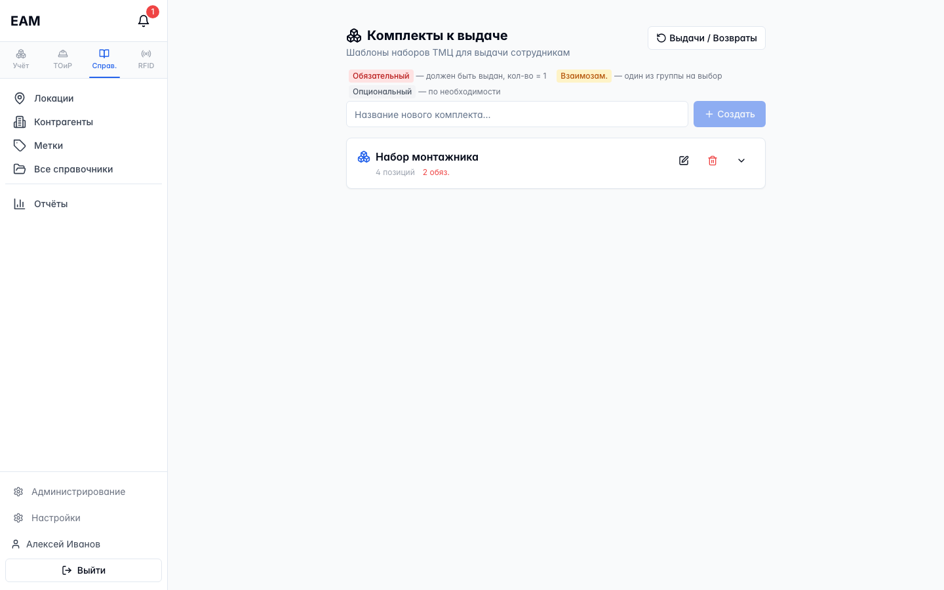944x590 pixels.
Task: Switch to the Учёт tab
Action: (x=21, y=60)
